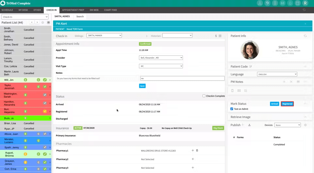Open the Check In view dropdown
Image resolution: width=314 pixels, height=173 pixels.
click(x=25, y=17)
